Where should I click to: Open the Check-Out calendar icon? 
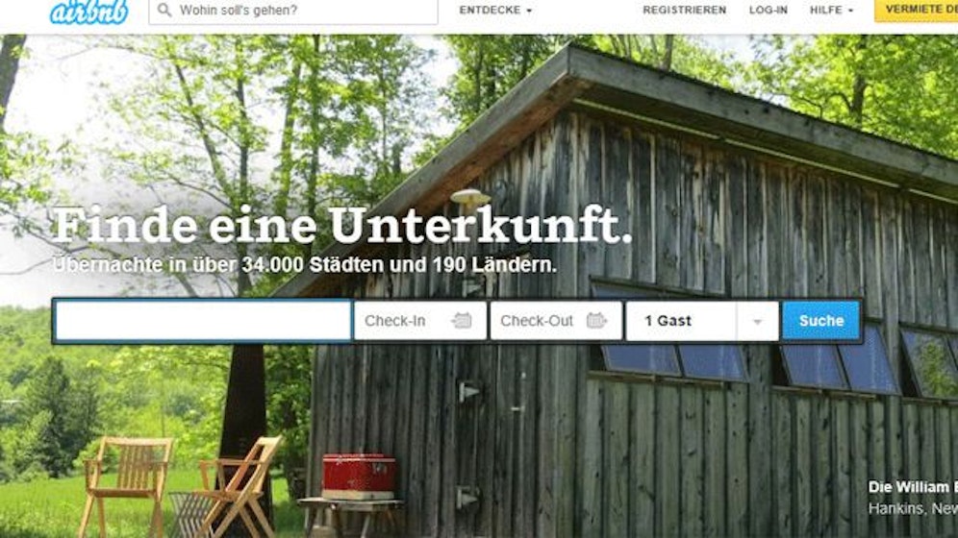(596, 320)
